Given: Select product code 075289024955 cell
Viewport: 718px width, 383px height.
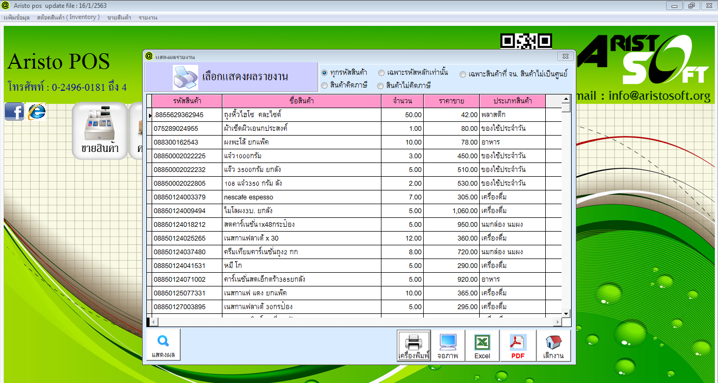Looking at the screenshot, I should coord(187,128).
